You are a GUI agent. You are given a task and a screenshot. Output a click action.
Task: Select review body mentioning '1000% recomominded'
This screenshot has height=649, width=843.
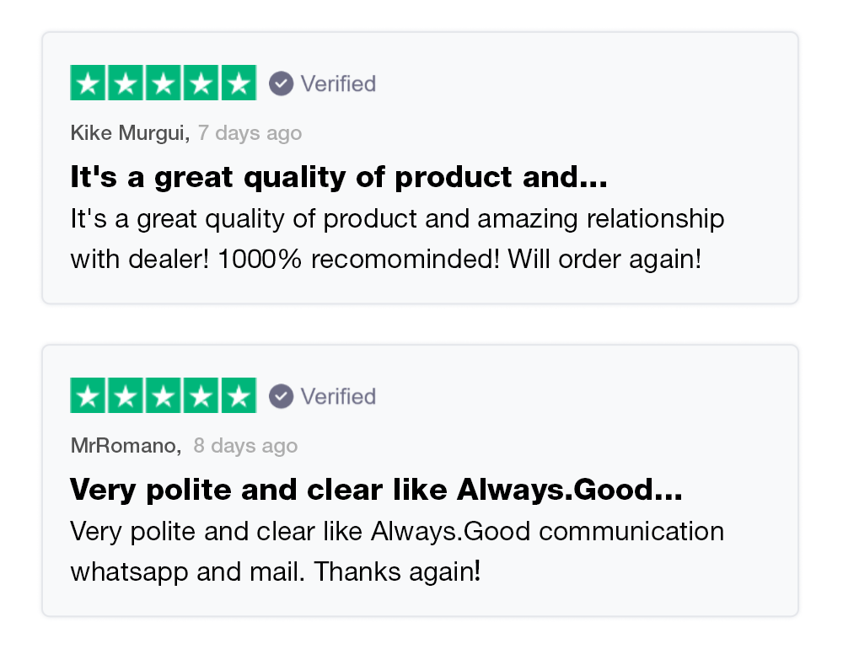click(x=396, y=239)
